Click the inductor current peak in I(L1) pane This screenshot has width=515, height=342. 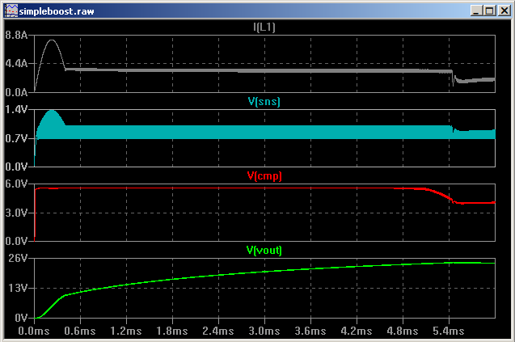[52, 40]
